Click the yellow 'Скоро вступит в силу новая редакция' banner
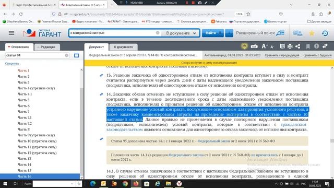334x188 pixels. 209,63
